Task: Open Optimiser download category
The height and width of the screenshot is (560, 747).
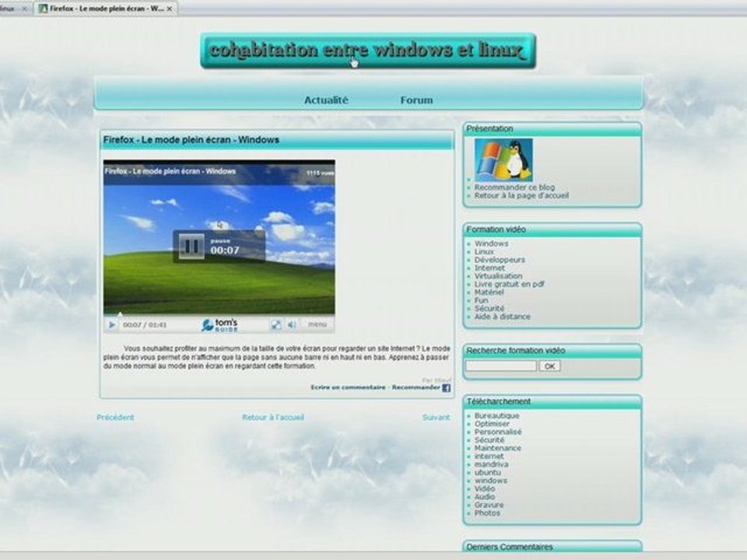Action: coord(492,423)
